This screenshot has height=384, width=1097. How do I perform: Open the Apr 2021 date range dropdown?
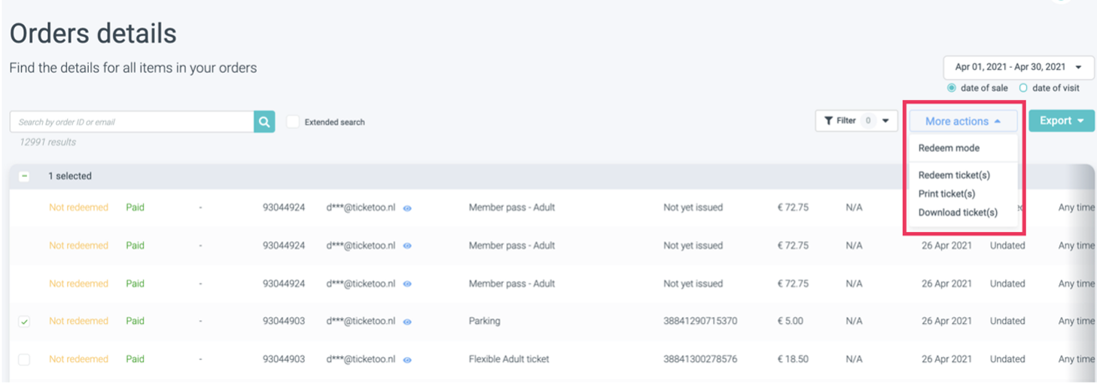(x=1018, y=67)
